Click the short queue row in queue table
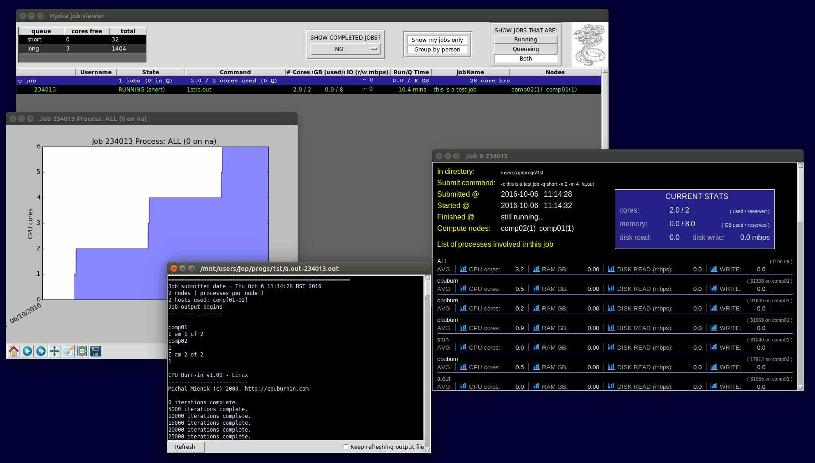 click(83, 40)
